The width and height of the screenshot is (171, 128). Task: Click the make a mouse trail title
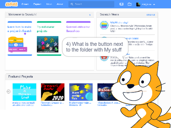pos(24,103)
